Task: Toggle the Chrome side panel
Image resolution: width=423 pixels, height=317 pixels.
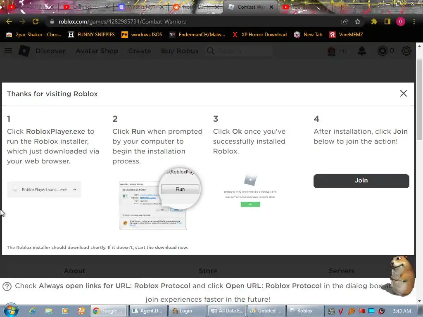Action: click(387, 21)
